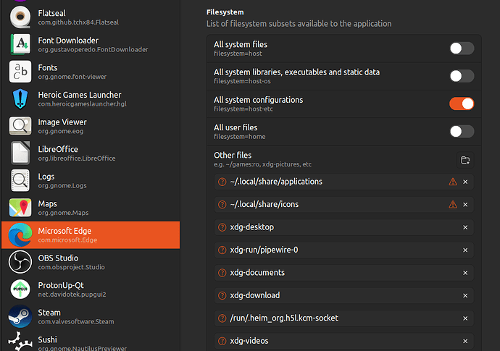Select Heroic Games Launcher shield icon
The image size is (500, 351).
(x=20, y=98)
